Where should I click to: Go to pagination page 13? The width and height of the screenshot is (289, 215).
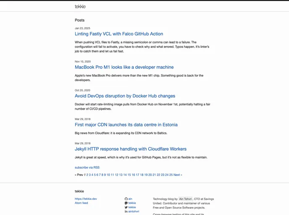[x=121, y=175]
